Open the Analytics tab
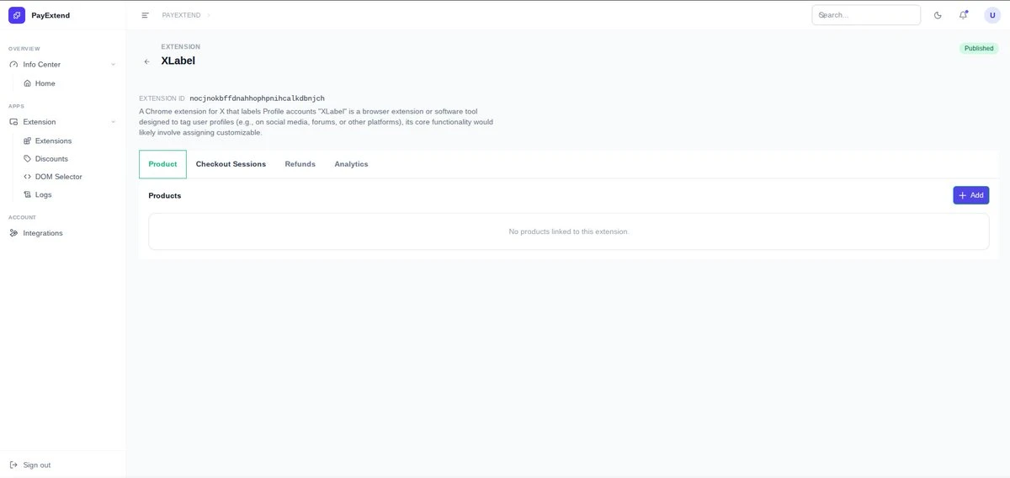Screen dimensions: 1010x478 [351, 164]
